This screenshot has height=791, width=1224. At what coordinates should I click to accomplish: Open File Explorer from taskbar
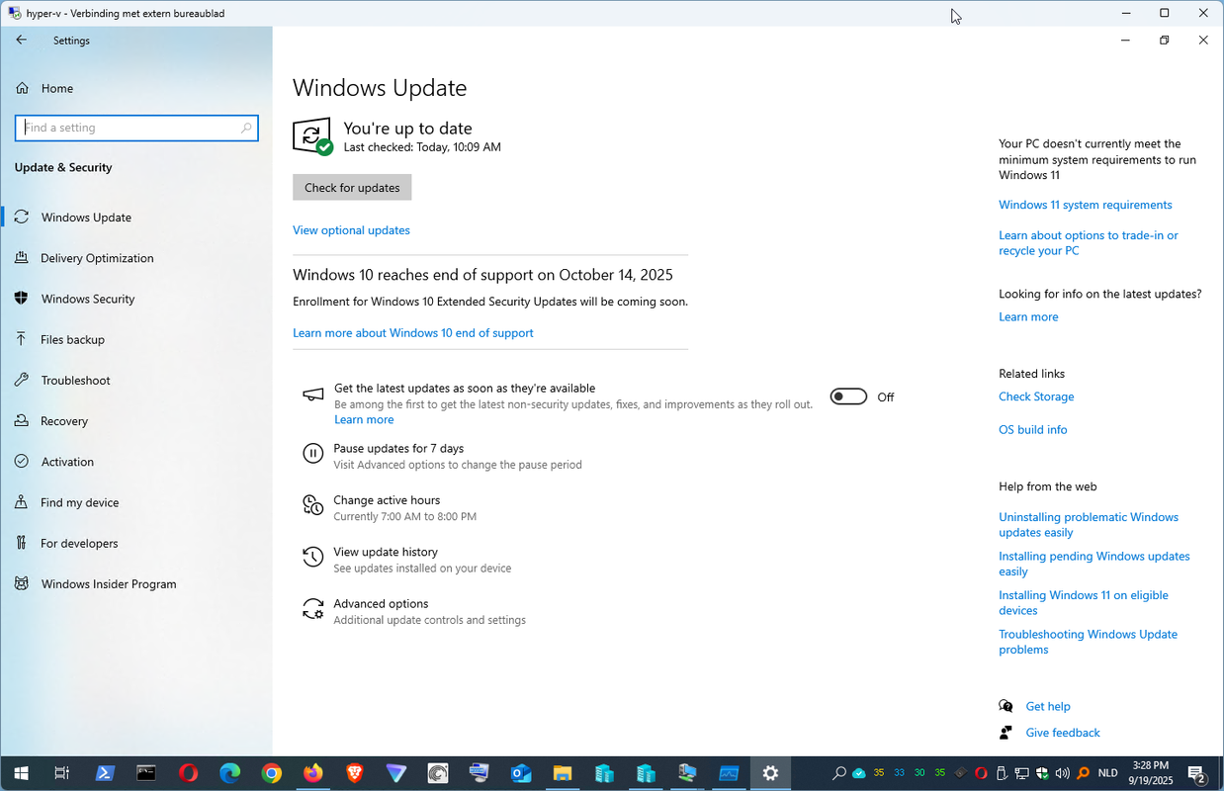click(563, 773)
